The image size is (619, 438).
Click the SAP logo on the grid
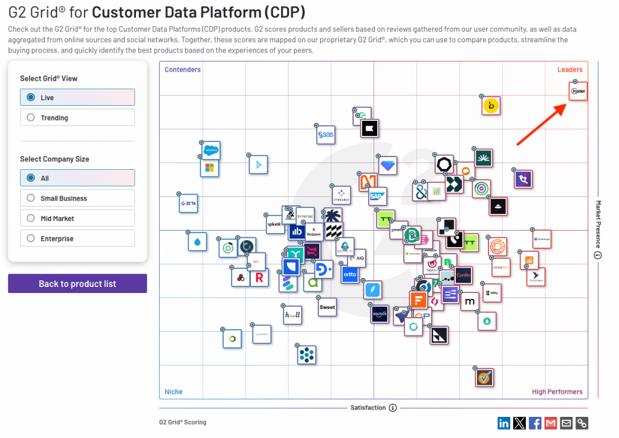[x=378, y=196]
